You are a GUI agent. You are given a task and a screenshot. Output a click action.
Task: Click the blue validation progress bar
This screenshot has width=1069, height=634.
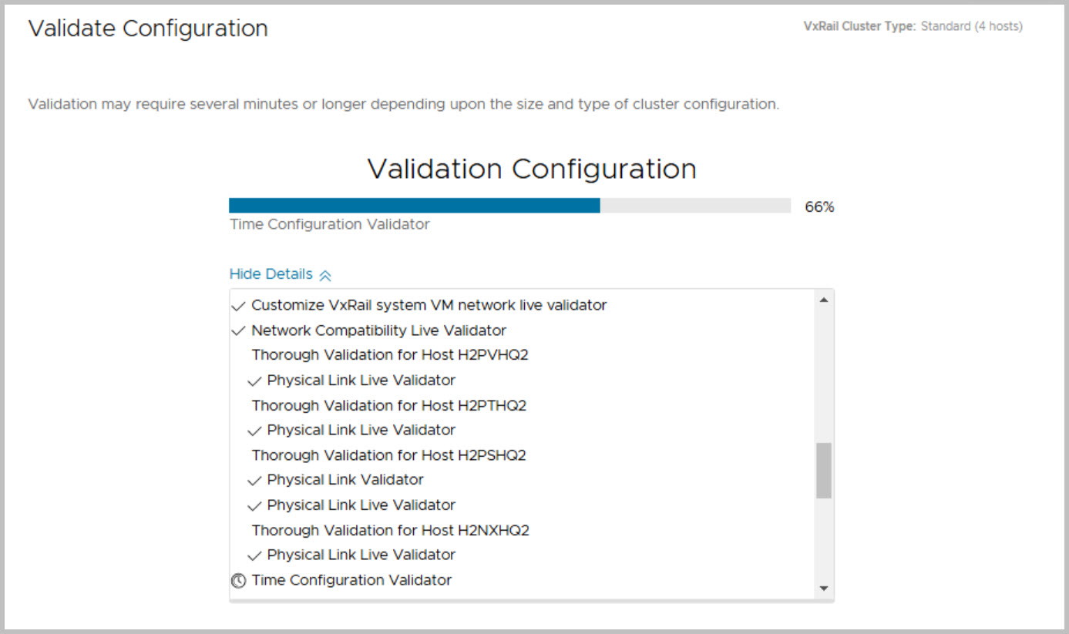coord(414,206)
